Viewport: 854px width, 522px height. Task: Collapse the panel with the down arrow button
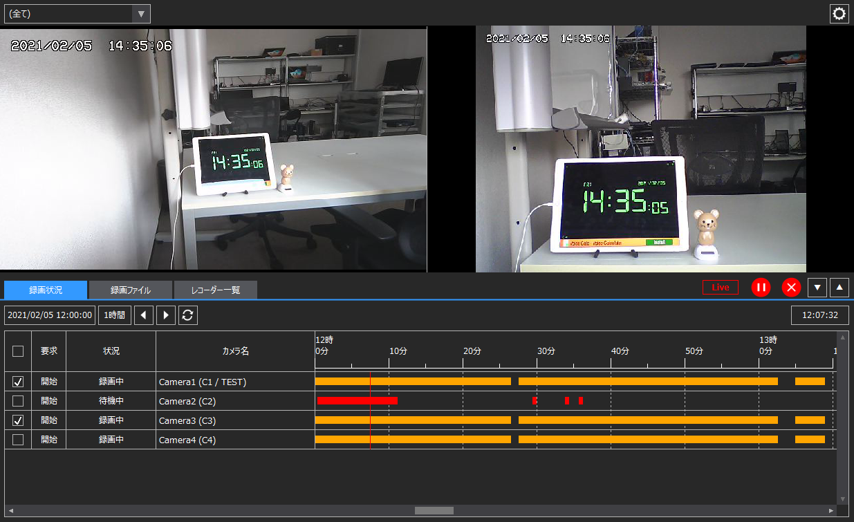(817, 287)
